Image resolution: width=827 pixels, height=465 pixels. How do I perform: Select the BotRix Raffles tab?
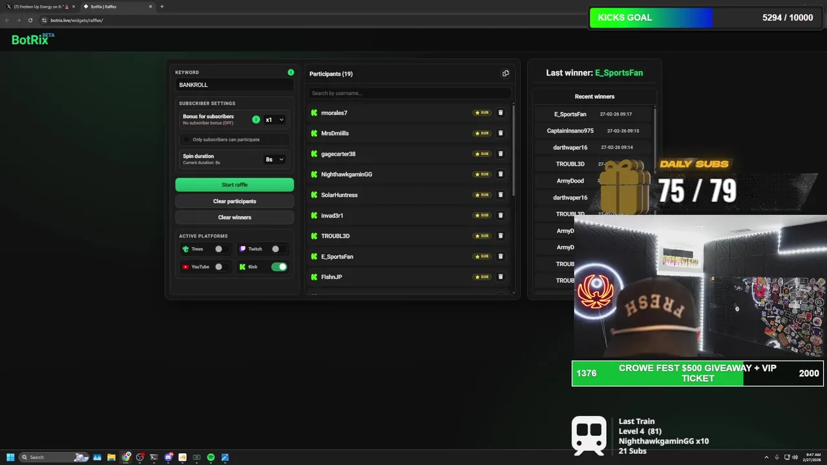118,6
